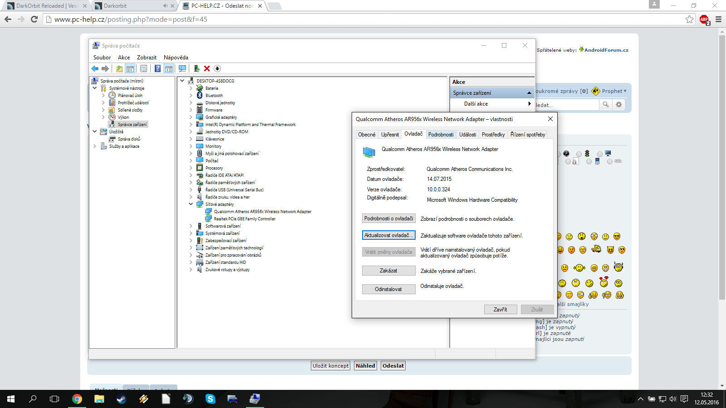Viewport: 726px width, 408px height.
Task: Click the black down-arrow disable device icon
Action: click(x=217, y=68)
